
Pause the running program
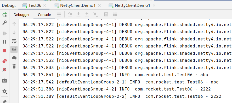click(x=5, y=42)
